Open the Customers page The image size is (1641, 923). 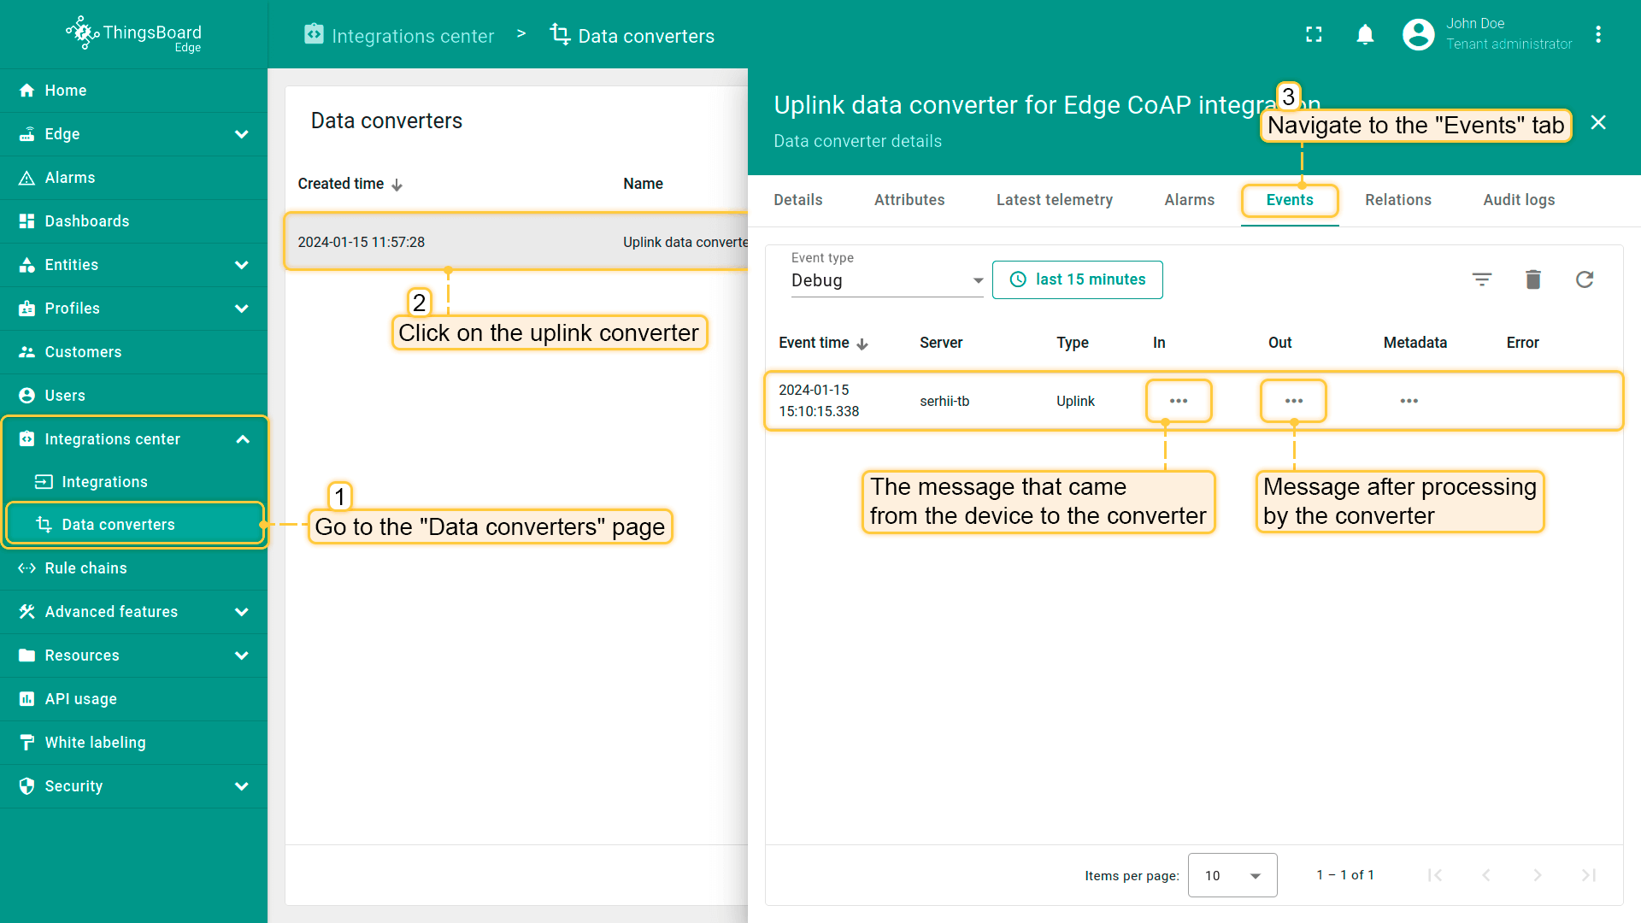[133, 352]
